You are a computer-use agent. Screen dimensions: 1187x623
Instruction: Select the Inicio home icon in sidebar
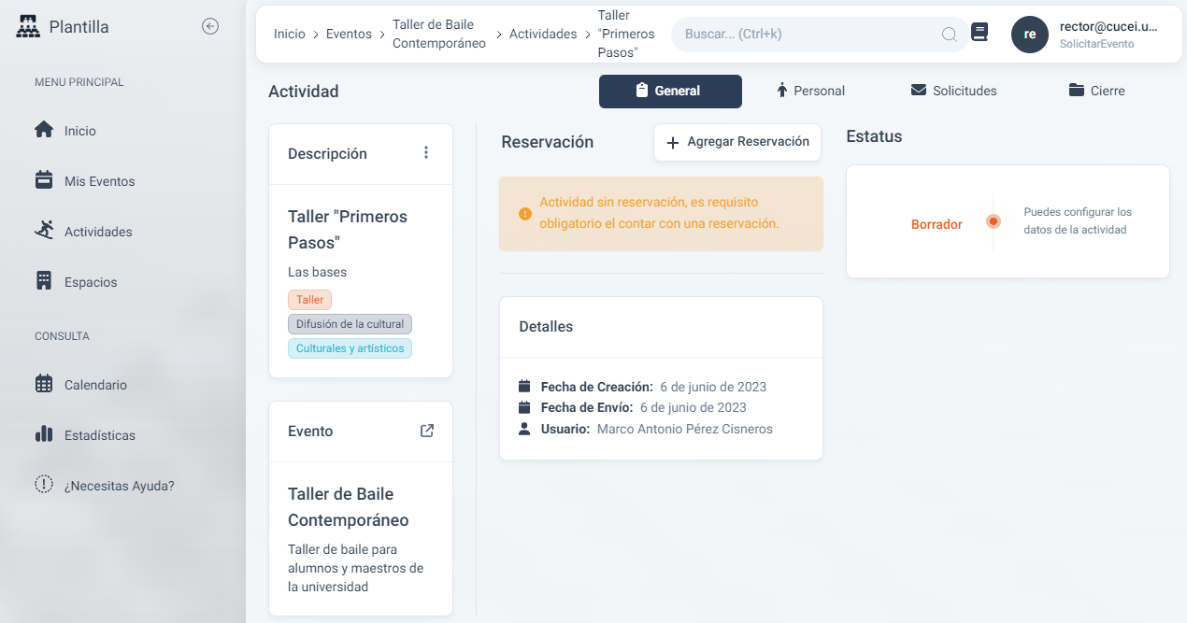click(44, 131)
